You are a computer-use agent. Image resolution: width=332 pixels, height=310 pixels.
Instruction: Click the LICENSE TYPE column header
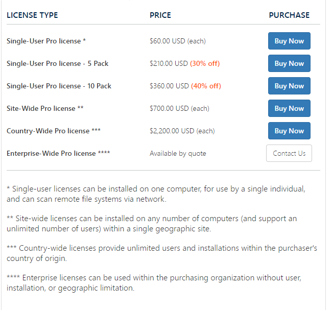point(32,15)
